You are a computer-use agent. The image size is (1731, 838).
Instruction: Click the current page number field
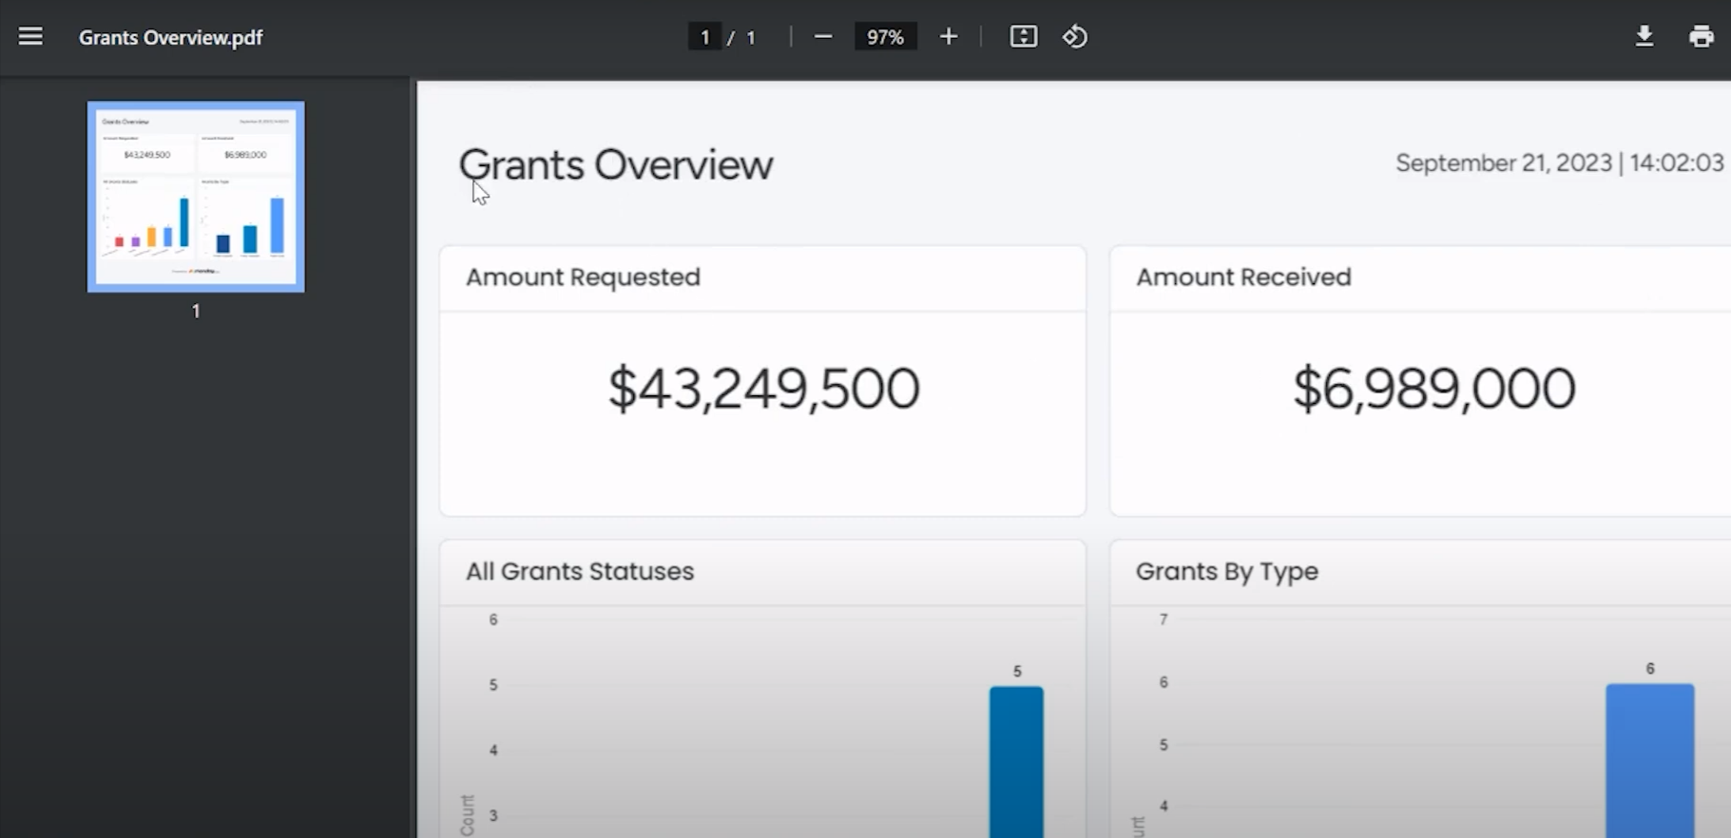click(704, 37)
